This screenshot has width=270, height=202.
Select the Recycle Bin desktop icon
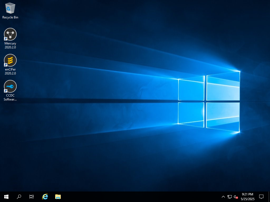pyautogui.click(x=10, y=11)
